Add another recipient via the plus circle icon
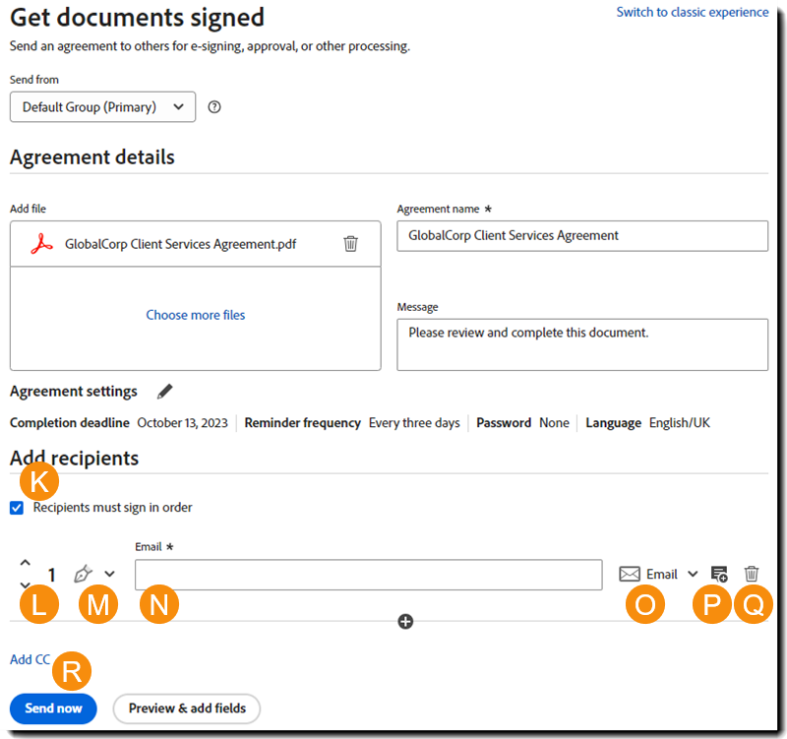787x739 pixels. click(x=405, y=621)
